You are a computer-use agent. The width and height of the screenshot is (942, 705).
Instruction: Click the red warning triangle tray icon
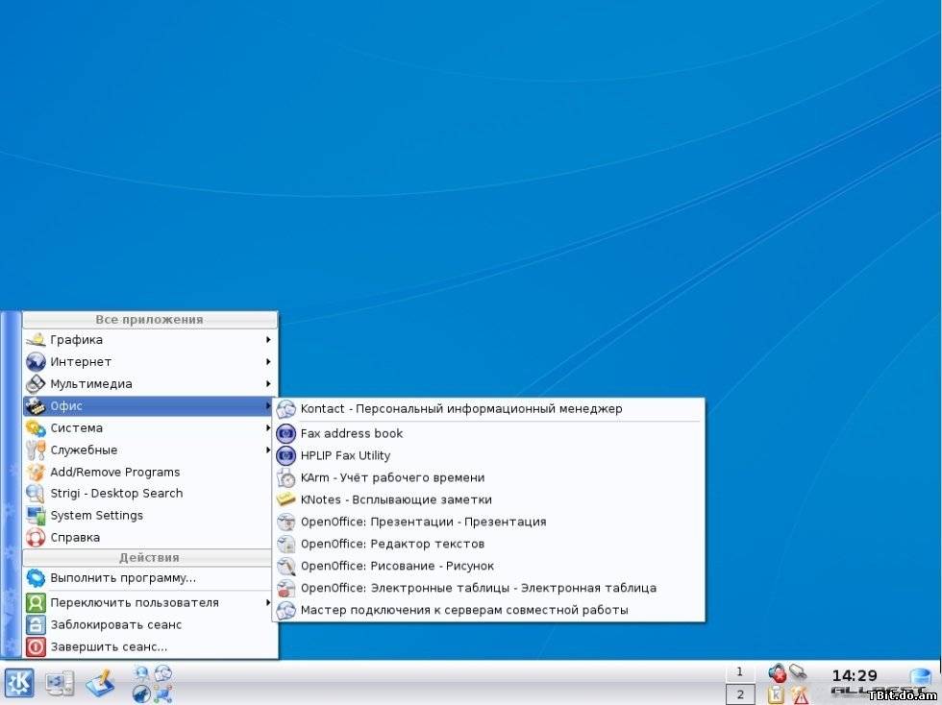pyautogui.click(x=800, y=694)
